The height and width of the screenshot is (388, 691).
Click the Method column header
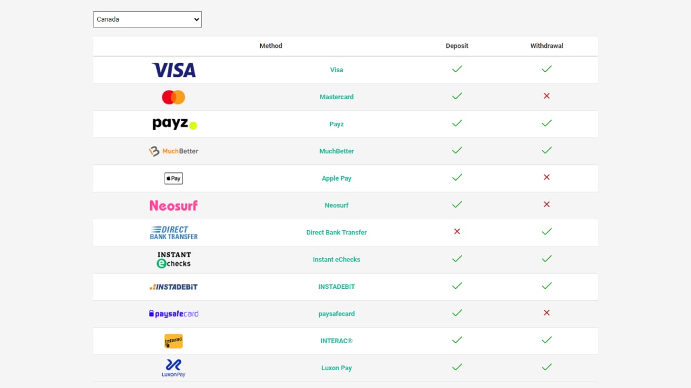[270, 46]
